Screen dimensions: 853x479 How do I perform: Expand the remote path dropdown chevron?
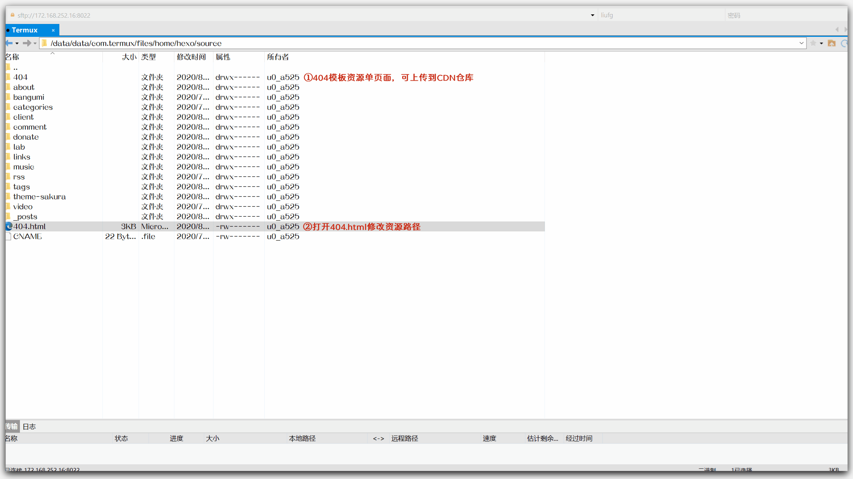tap(801, 43)
